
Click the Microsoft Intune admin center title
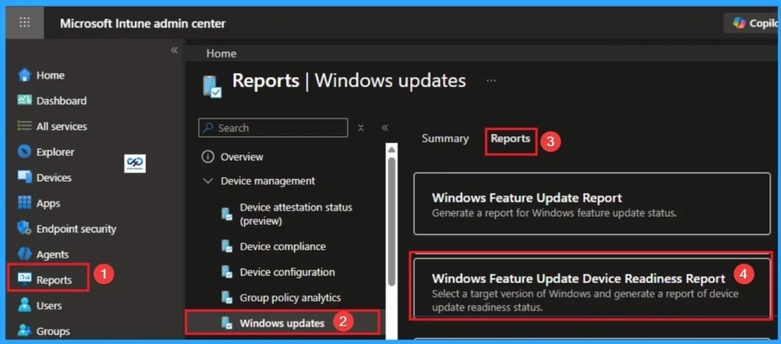pos(143,24)
